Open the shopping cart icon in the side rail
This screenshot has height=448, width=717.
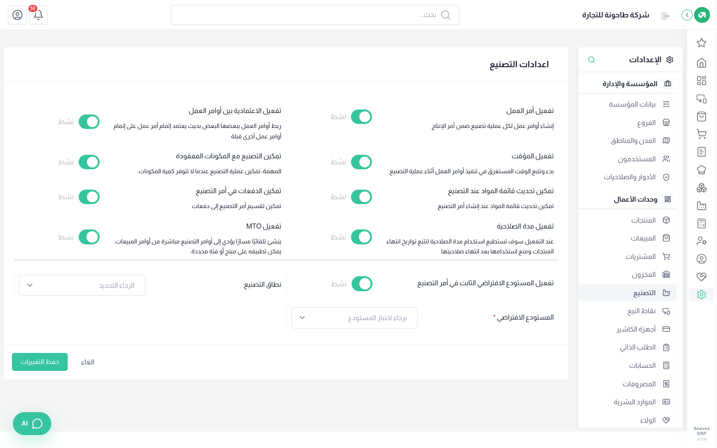tap(702, 134)
